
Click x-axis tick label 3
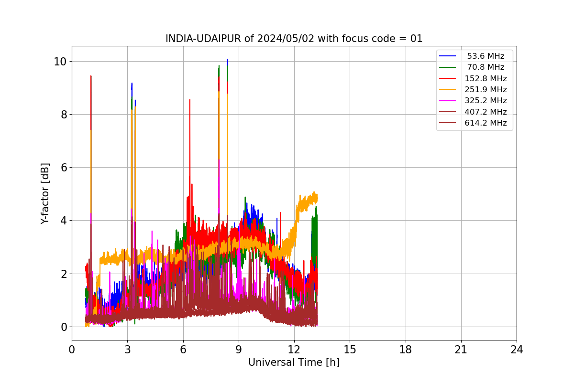pyautogui.click(x=127, y=350)
